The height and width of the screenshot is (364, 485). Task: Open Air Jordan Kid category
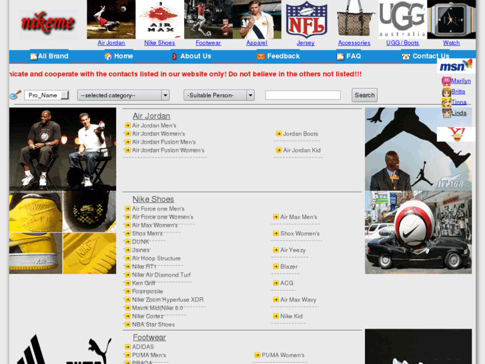pos(302,150)
